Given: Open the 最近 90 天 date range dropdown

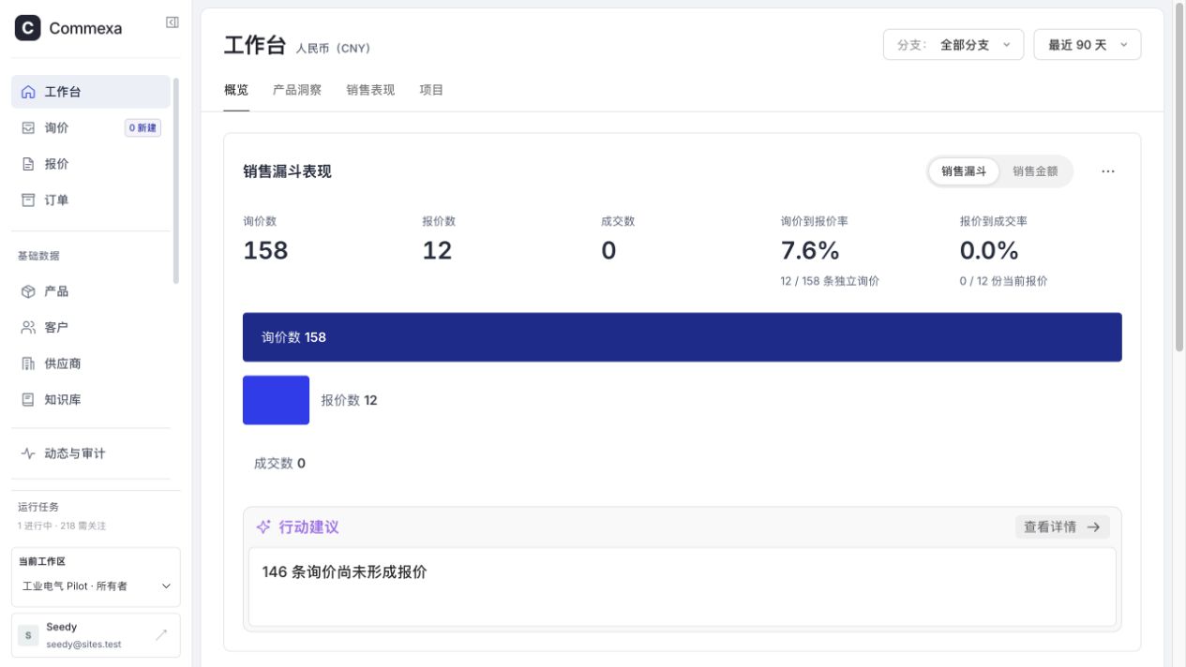Looking at the screenshot, I should pos(1088,45).
